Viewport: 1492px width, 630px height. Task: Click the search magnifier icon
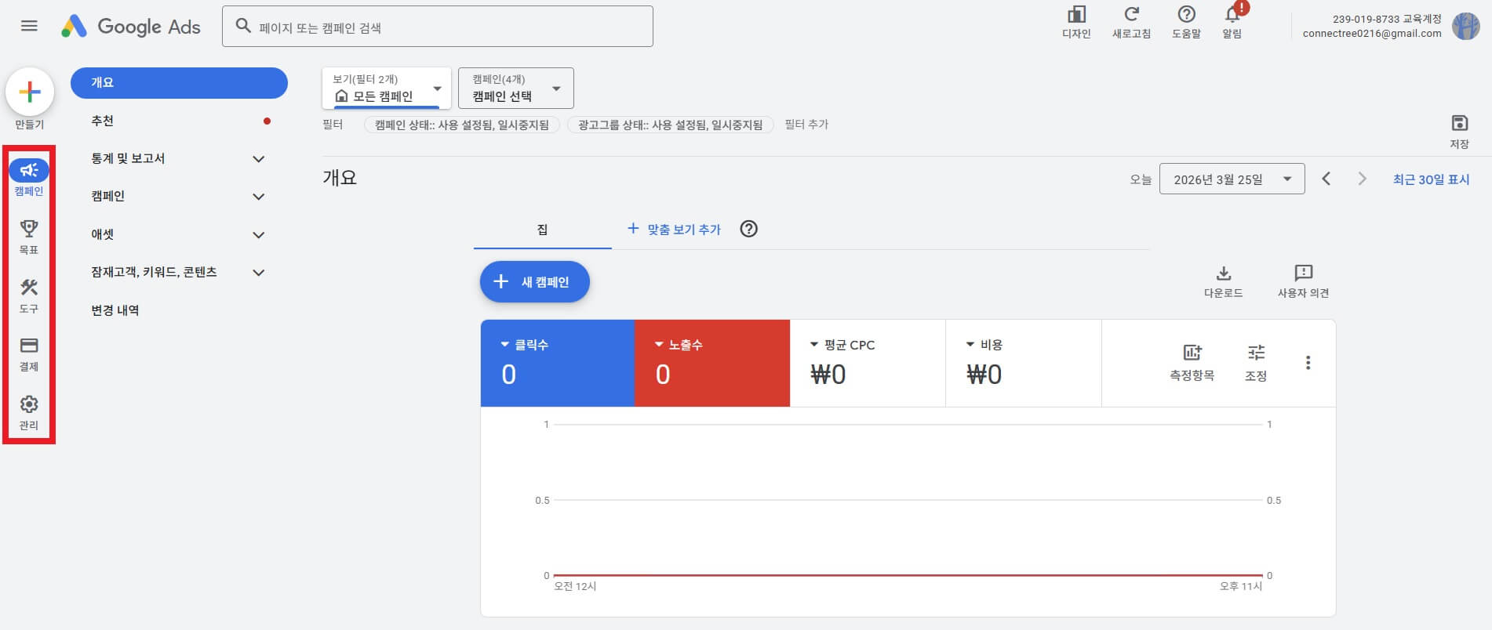point(243,26)
